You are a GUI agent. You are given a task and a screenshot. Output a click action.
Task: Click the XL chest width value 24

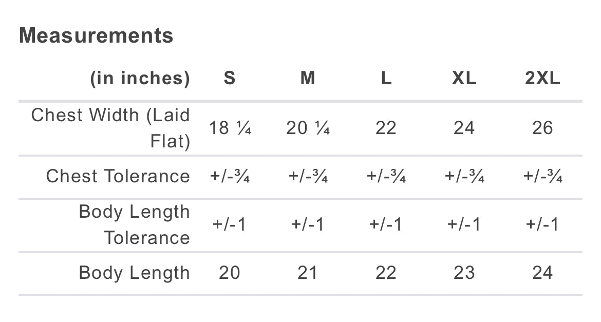point(464,128)
